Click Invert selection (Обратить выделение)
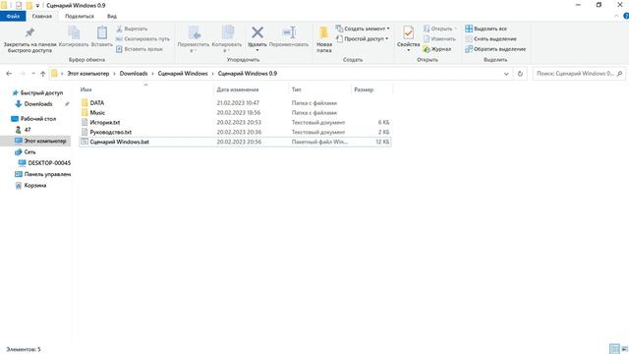Viewport: 629px width, 354px height. (x=495, y=49)
